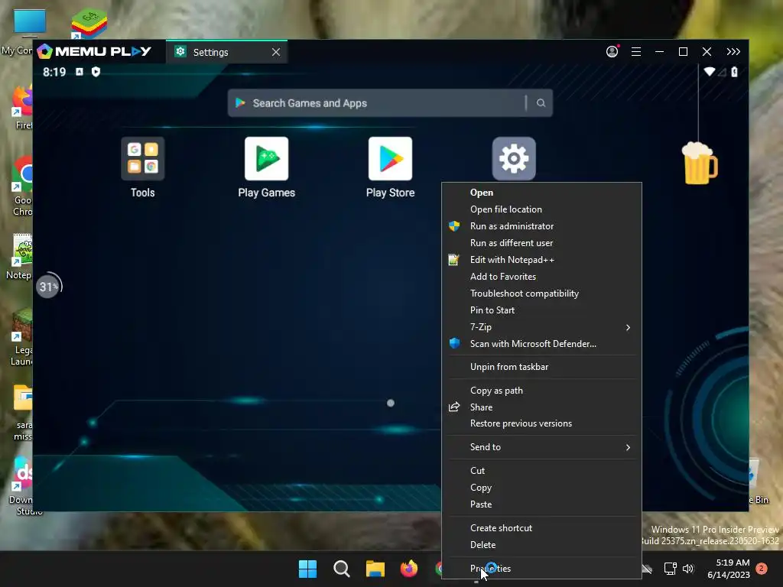Open the Android Settings gear app

(x=514, y=159)
